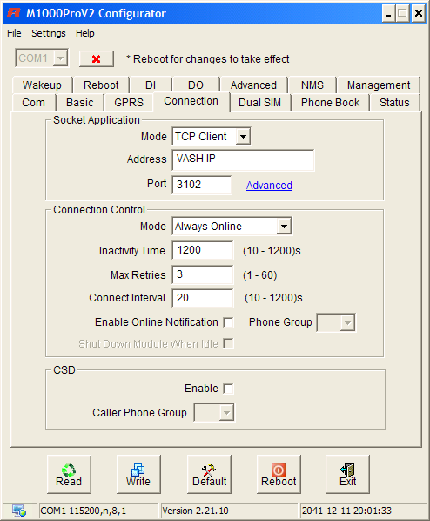This screenshot has height=521, width=430.
Task: Click the M1000ProV2 title bar logo icon
Action: tap(14, 13)
